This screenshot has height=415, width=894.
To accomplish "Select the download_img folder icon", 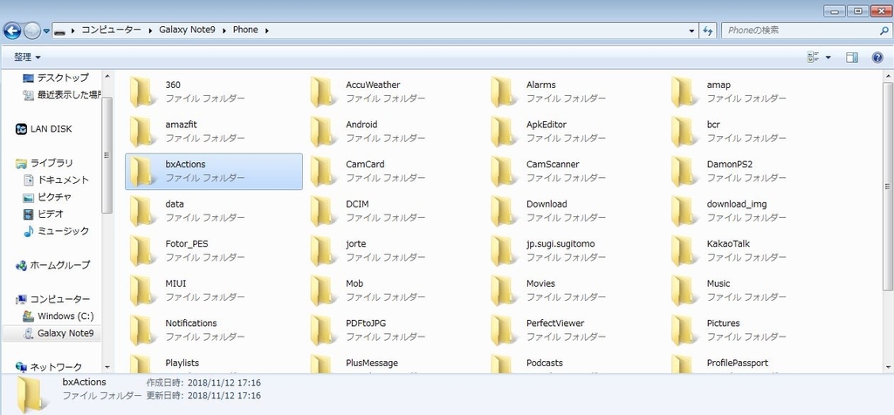I will click(684, 211).
